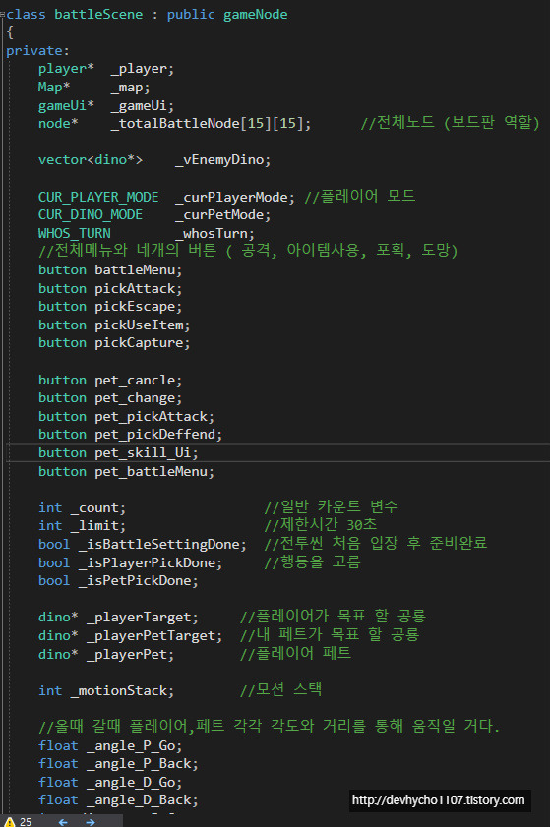Collapse the battleScene class outline toggle
Screen dimensions: 550x827
(x=3, y=15)
